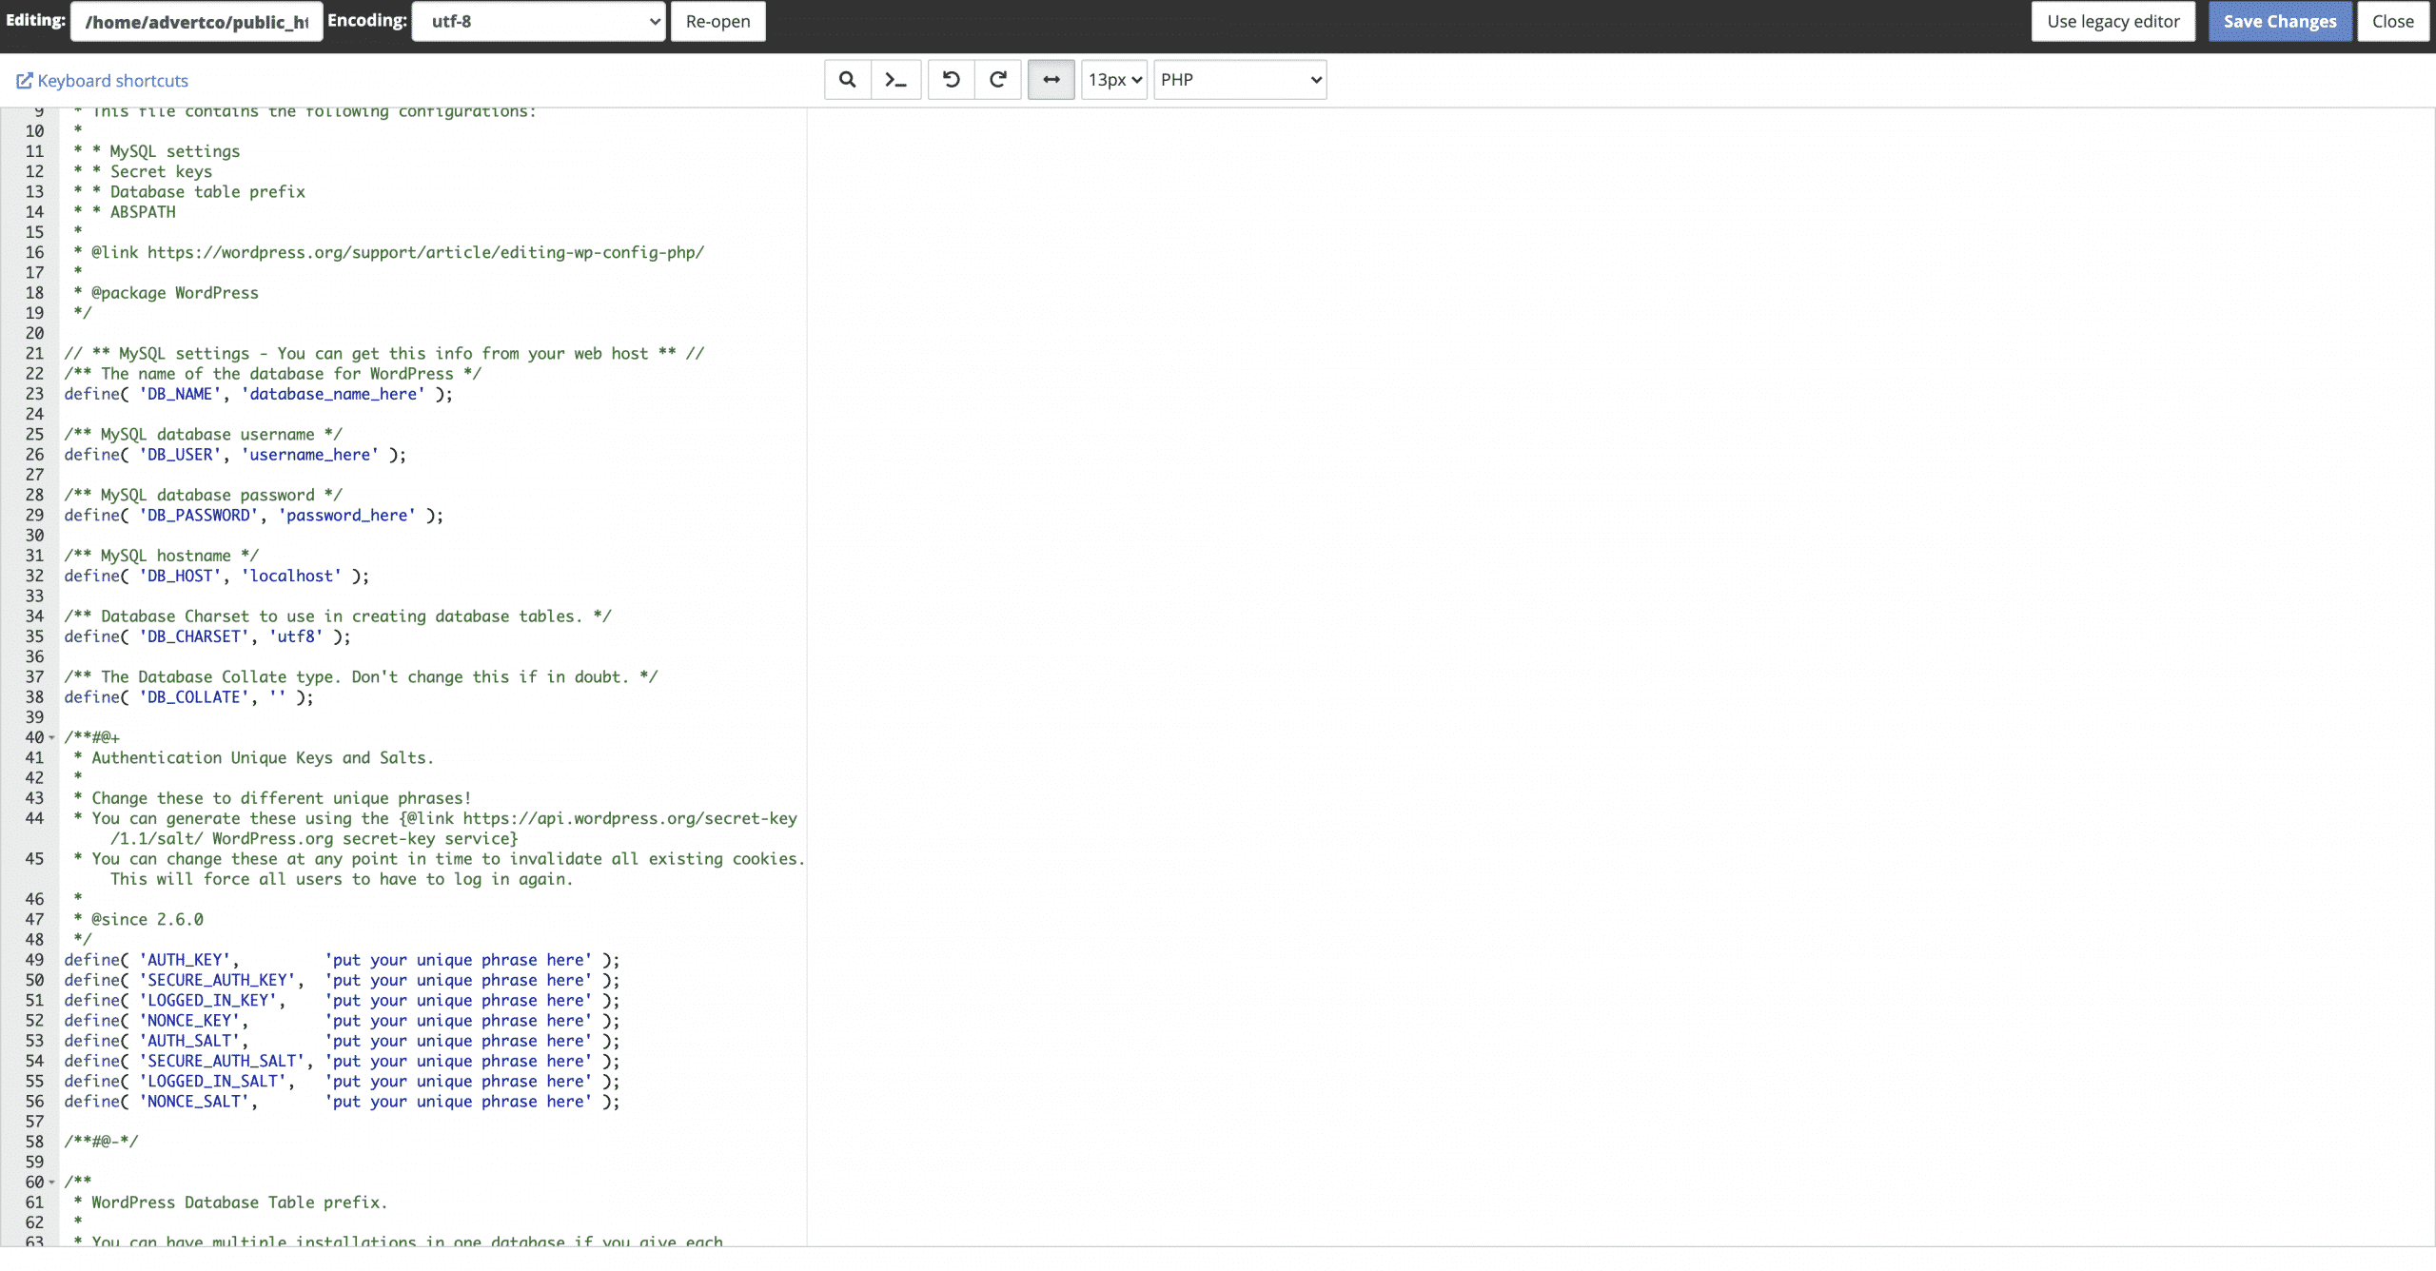2436x1271 pixels.
Task: Click the external link icon beside Keyboard shortcuts
Action: coord(25,81)
